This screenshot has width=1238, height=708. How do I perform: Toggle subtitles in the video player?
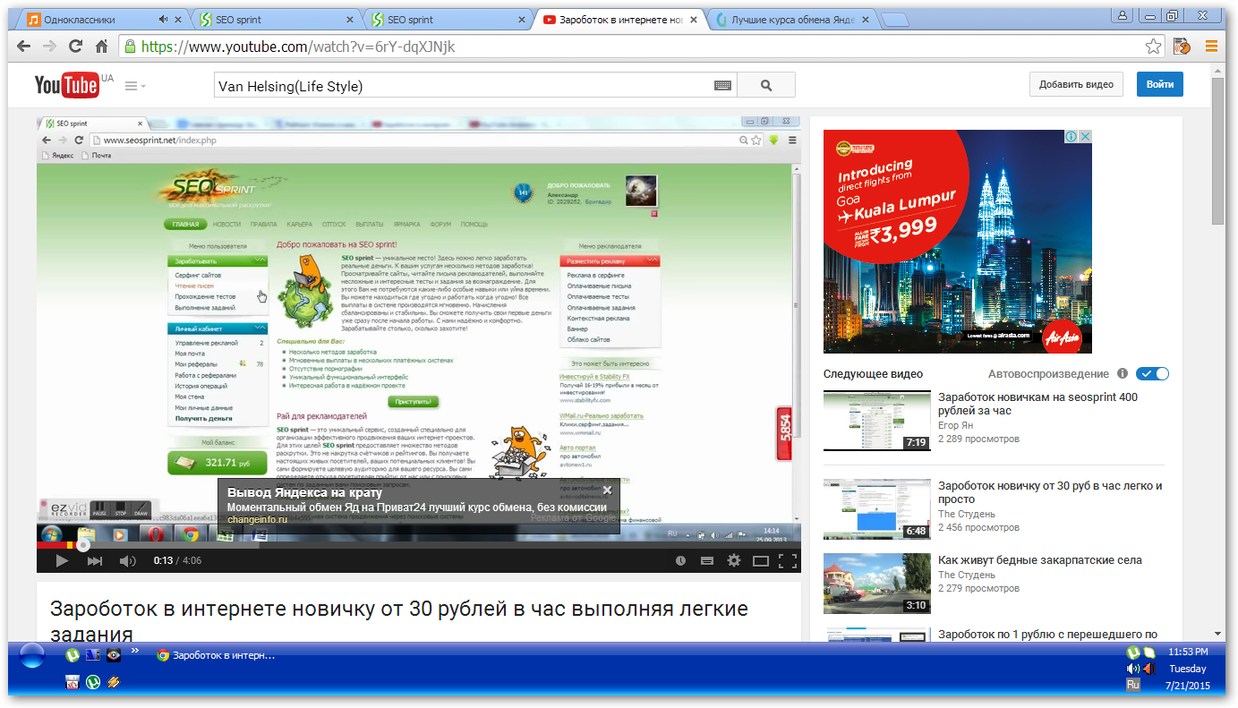[x=707, y=561]
